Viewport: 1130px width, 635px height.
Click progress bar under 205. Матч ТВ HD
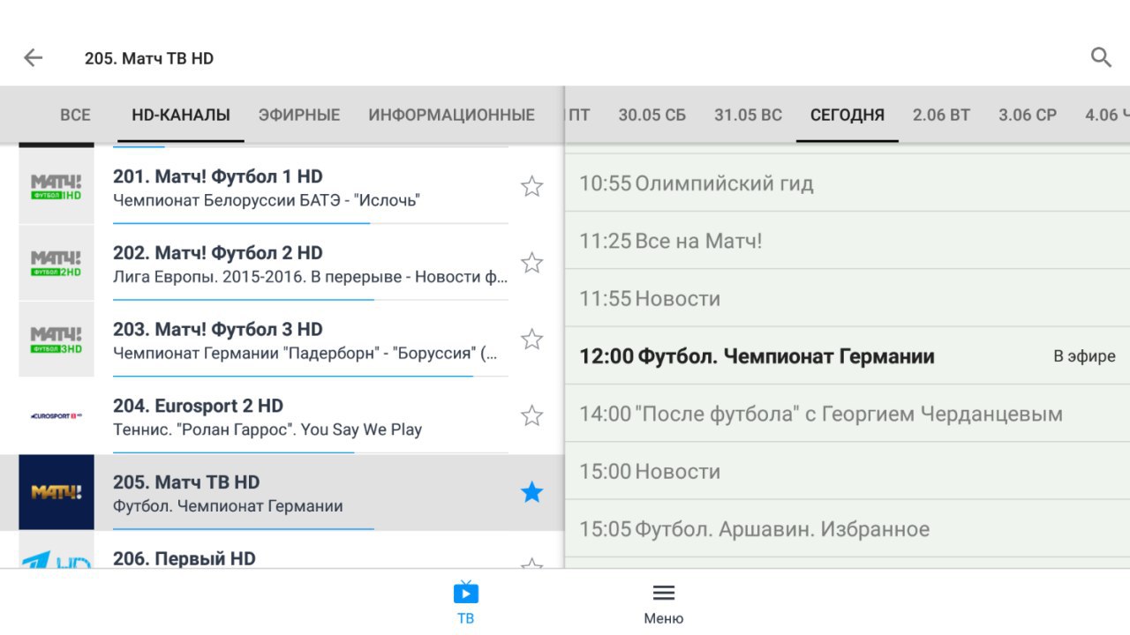[310, 529]
